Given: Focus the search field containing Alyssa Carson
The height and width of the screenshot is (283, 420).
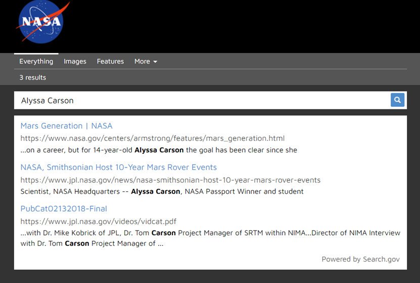Looking at the screenshot, I should click(x=202, y=100).
